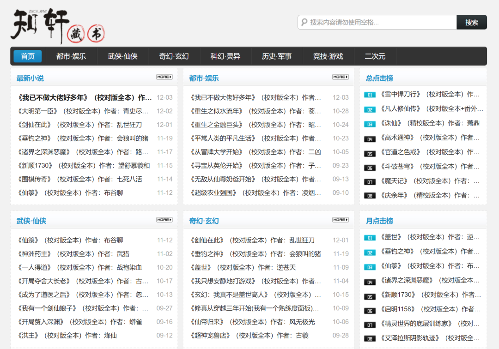
Task: Open 《重生之似水流年》 novel link
Action: pyautogui.click(x=256, y=111)
